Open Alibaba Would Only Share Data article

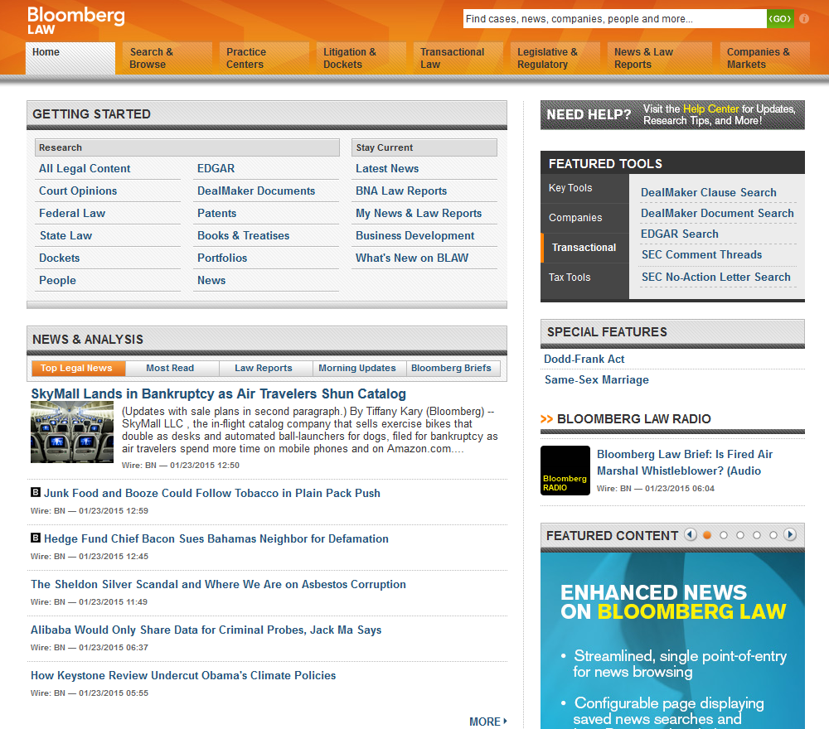coord(206,630)
